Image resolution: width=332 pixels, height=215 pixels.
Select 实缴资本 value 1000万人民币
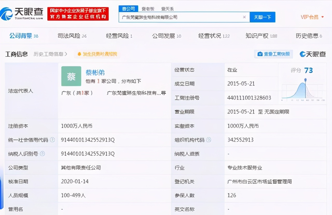pyautogui.click(x=243, y=126)
